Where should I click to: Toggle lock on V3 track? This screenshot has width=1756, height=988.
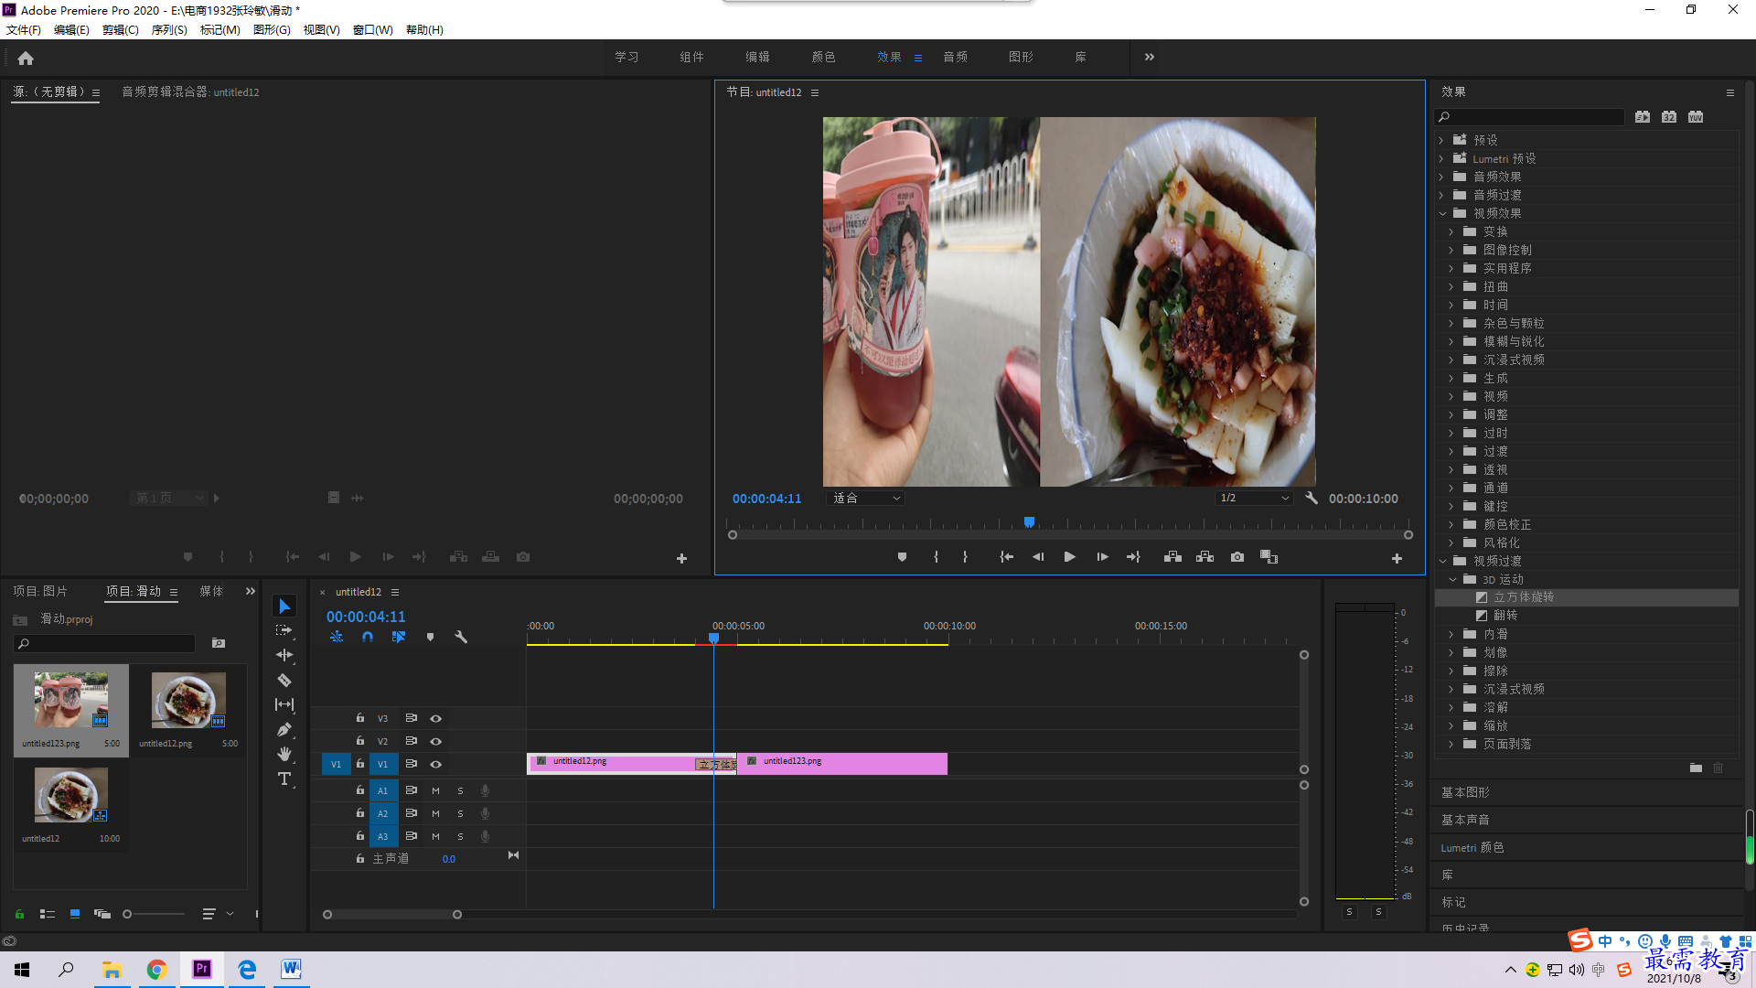(360, 718)
